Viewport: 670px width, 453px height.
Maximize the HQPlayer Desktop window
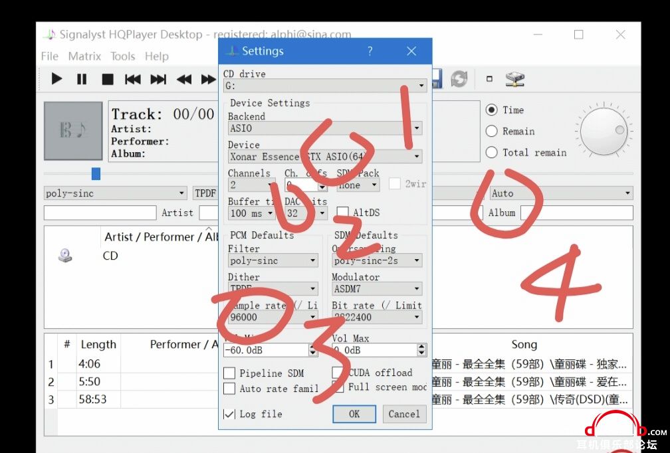pyautogui.click(x=578, y=35)
